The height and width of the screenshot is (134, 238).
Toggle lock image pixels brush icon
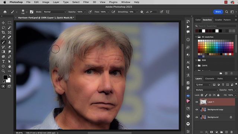click(x=206, y=95)
